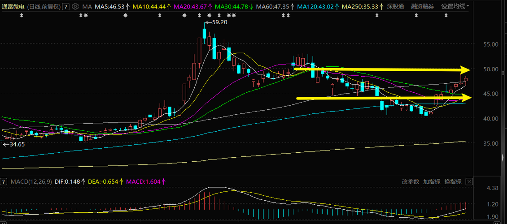Click the DEA:-0.654 value

coord(104,182)
